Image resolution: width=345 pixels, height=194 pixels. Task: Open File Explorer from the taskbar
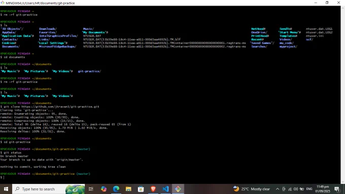coord(128,189)
